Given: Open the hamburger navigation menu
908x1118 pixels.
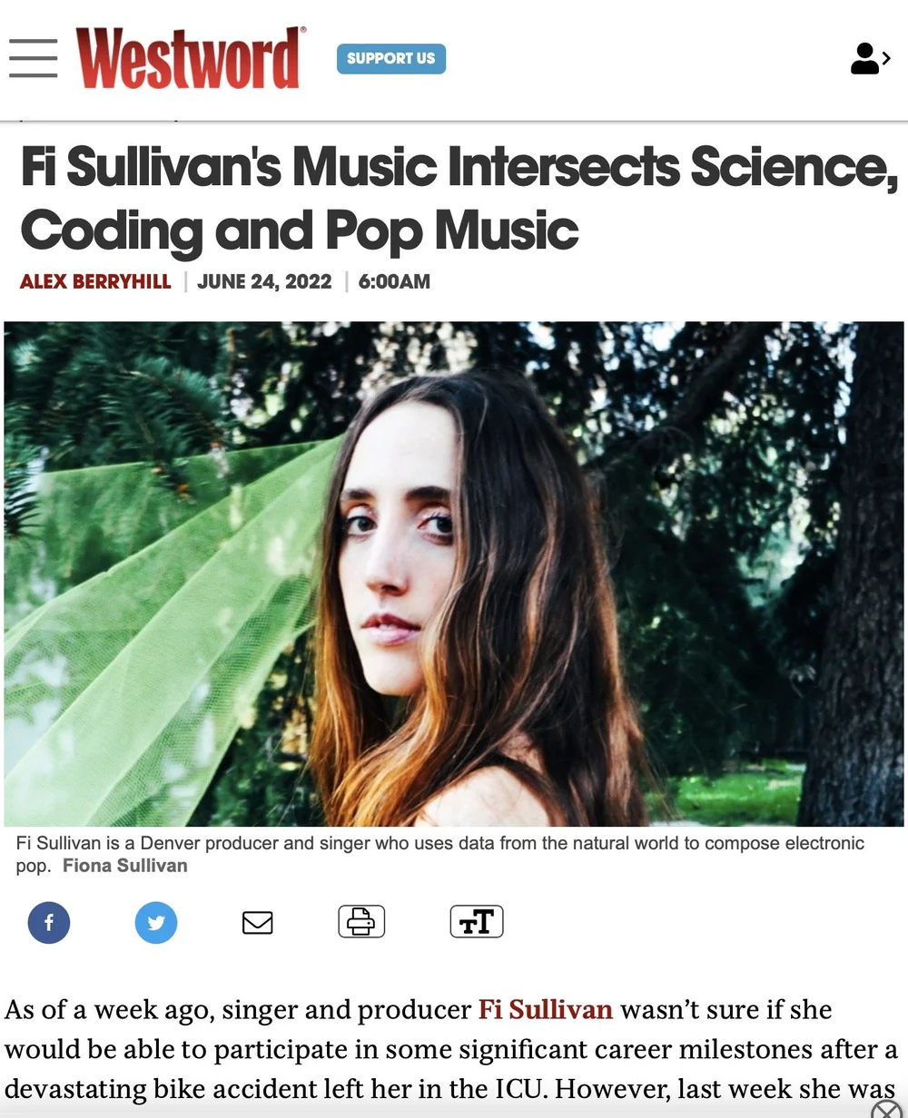Looking at the screenshot, I should pos(34,58).
